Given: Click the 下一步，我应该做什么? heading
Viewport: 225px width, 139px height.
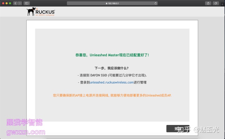Looking at the screenshot, I should (112, 68).
